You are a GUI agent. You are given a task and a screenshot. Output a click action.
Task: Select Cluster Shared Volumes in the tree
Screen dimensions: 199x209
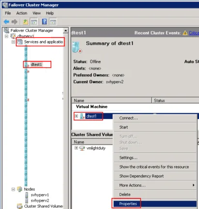pos(44,206)
